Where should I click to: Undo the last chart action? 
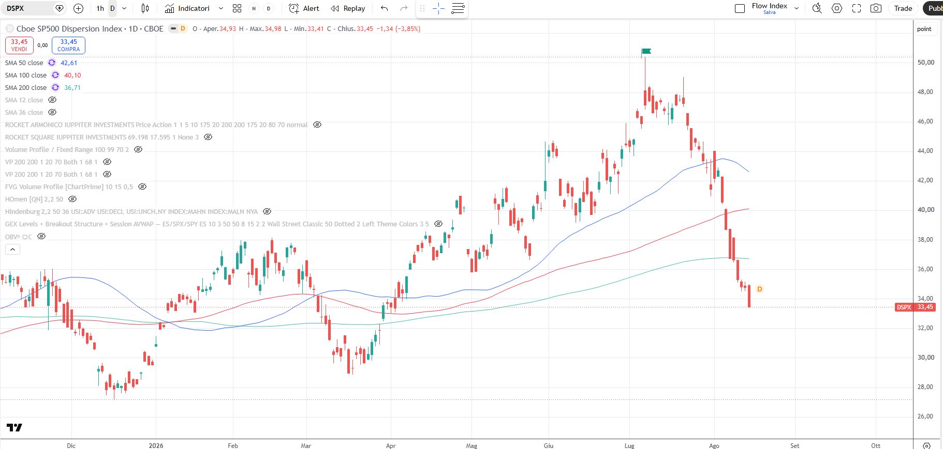tap(384, 8)
